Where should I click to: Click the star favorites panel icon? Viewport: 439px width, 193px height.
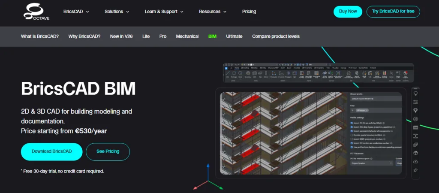pos(416,170)
